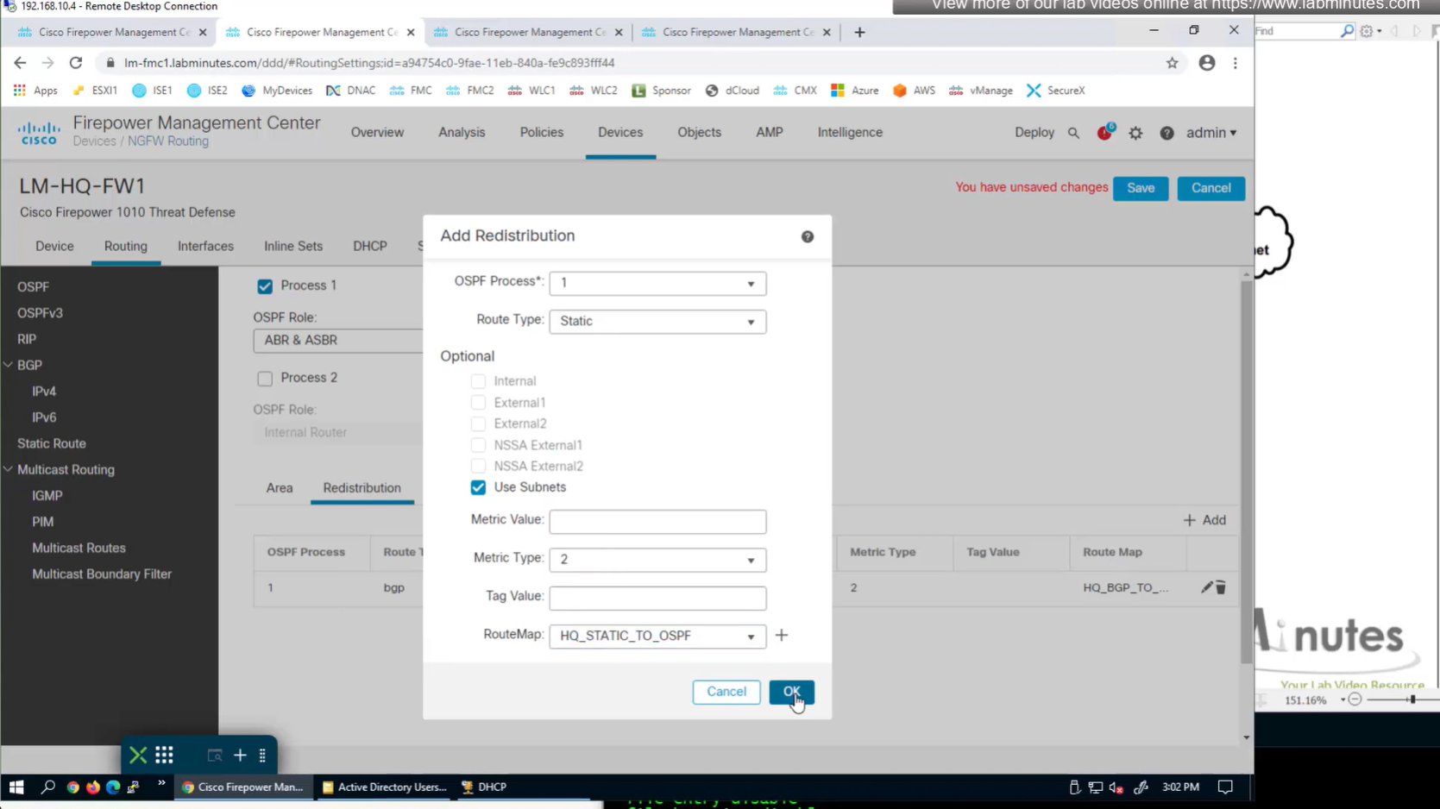Delete the bgp redistribution row with trash icon
1440x809 pixels.
(1221, 587)
